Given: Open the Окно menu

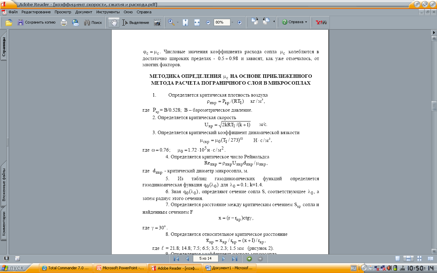Looking at the screenshot, I should point(128,12).
